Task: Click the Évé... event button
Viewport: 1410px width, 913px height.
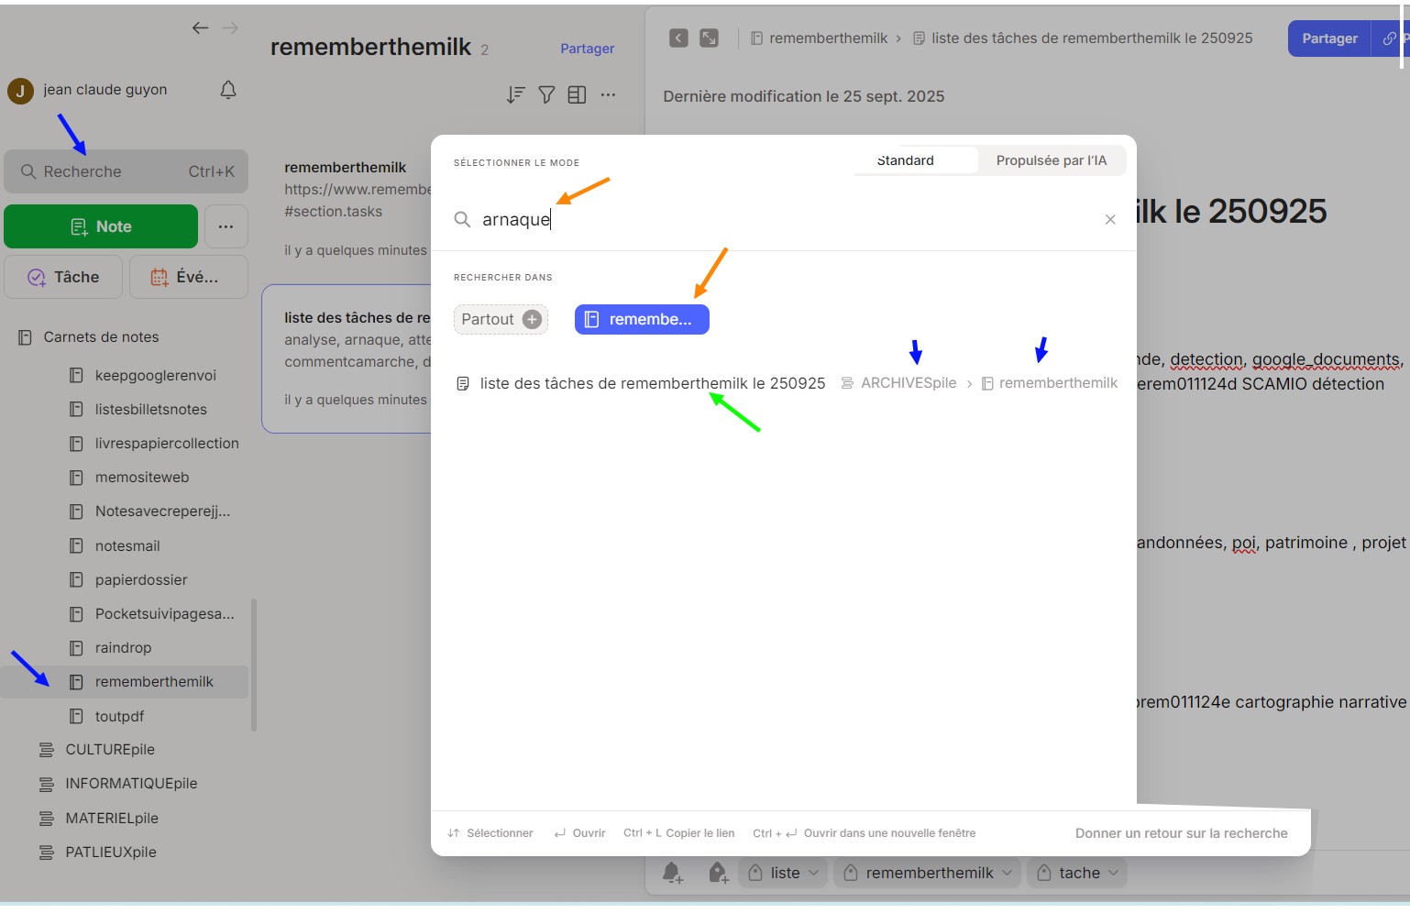Action: pyautogui.click(x=189, y=277)
